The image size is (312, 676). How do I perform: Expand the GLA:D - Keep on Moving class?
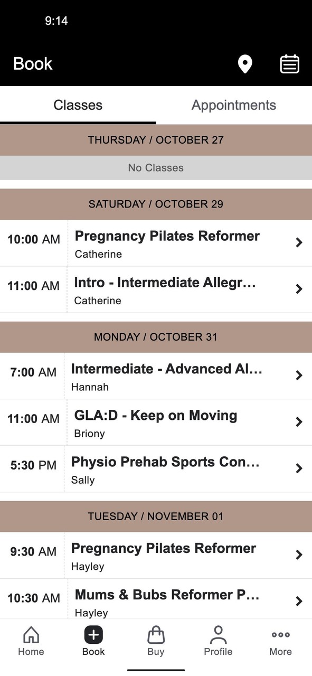click(x=156, y=422)
